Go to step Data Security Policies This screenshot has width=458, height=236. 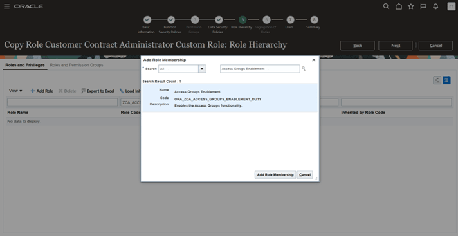219,20
